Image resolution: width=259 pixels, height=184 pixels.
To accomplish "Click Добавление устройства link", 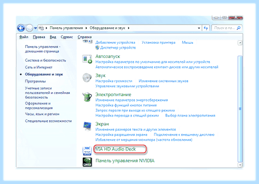I will point(115,42).
